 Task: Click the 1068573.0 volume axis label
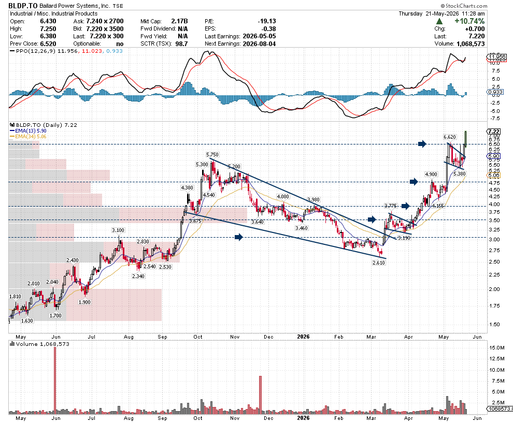pos(500,409)
